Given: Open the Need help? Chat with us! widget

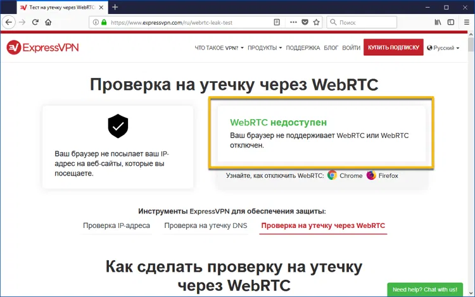Looking at the screenshot, I should click(425, 290).
